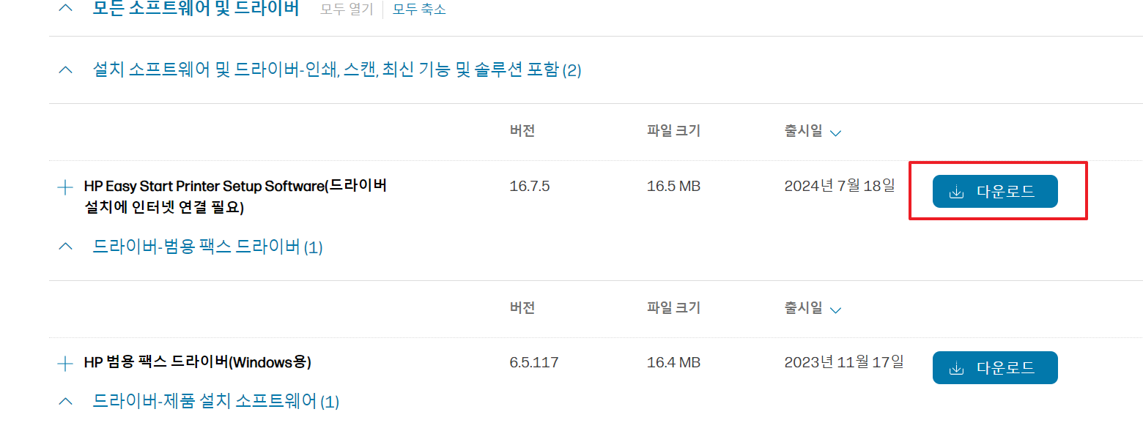1143x431 pixels.
Task: Click the chevron icon beside 모든 소프트웨어 및 드라이버
Action: [x=64, y=7]
